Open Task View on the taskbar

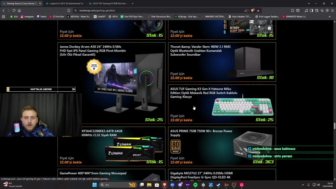click(142, 185)
